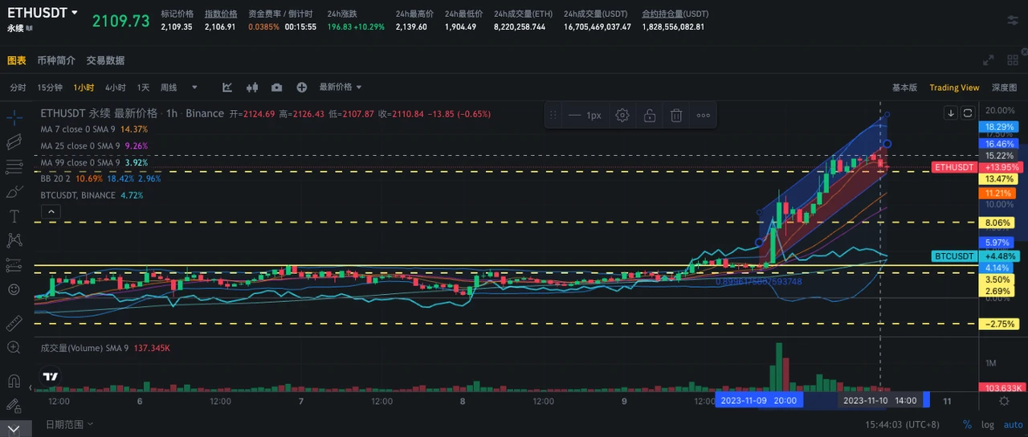1028x437 pixels.
Task: Click the reset chart view icon
Action: (x=968, y=112)
